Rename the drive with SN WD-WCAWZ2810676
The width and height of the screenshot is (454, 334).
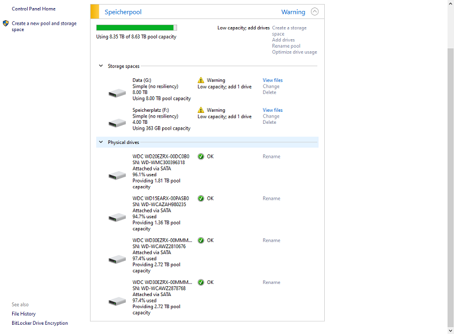click(x=271, y=240)
